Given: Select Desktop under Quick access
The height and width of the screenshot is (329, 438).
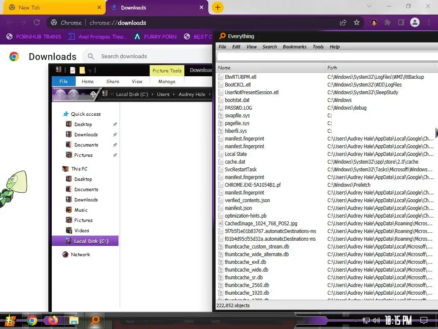Looking at the screenshot, I should pyautogui.click(x=83, y=124).
